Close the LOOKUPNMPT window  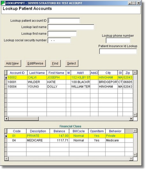[139, 3]
